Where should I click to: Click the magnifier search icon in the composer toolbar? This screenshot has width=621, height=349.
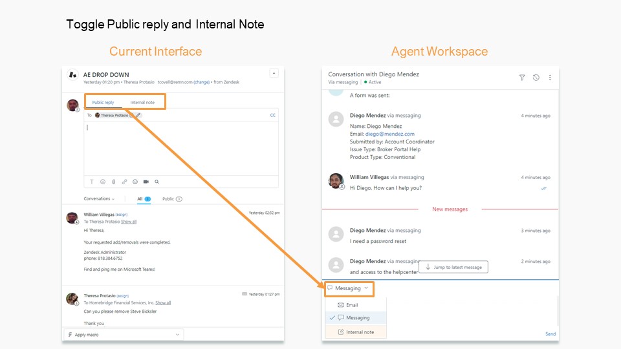(x=157, y=182)
